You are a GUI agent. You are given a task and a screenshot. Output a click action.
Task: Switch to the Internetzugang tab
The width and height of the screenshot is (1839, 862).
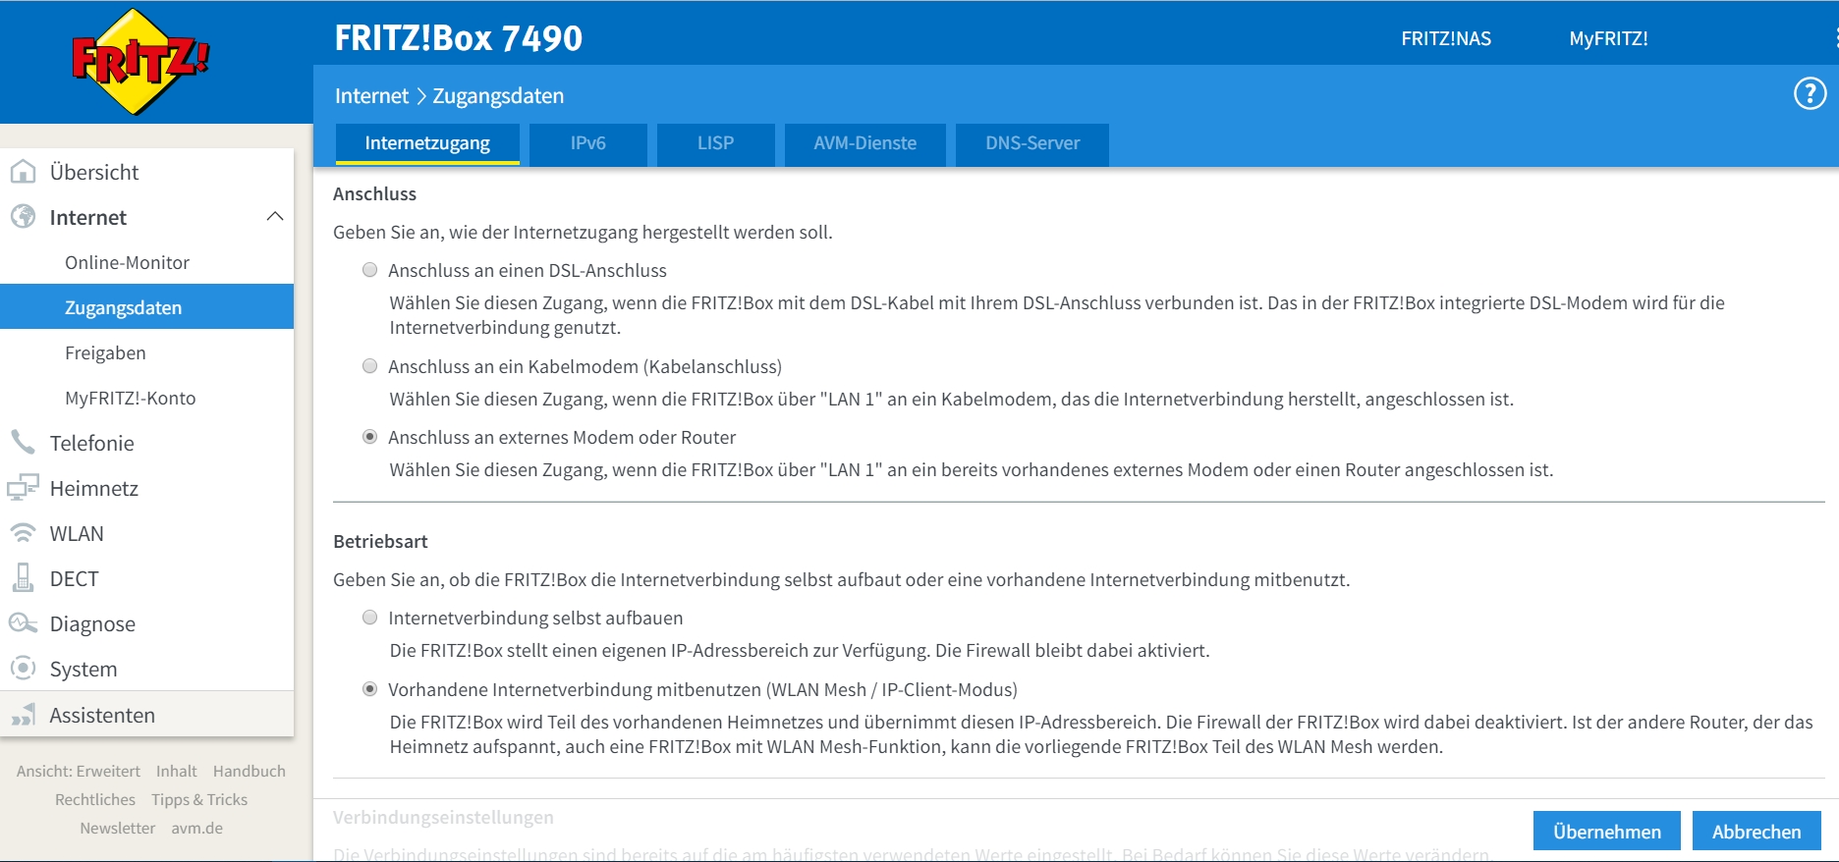[427, 143]
